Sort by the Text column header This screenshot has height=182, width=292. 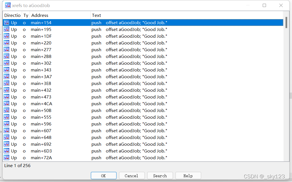(x=187, y=15)
